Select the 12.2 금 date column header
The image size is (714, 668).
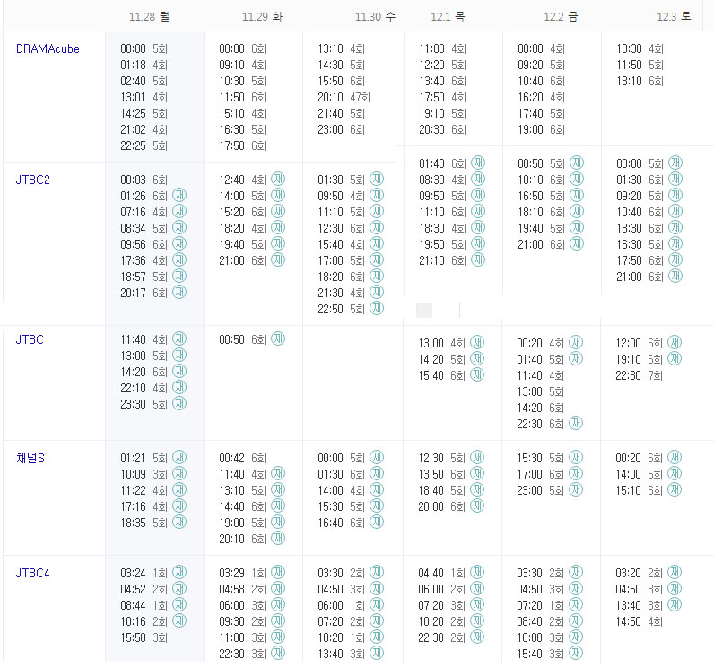click(x=561, y=17)
